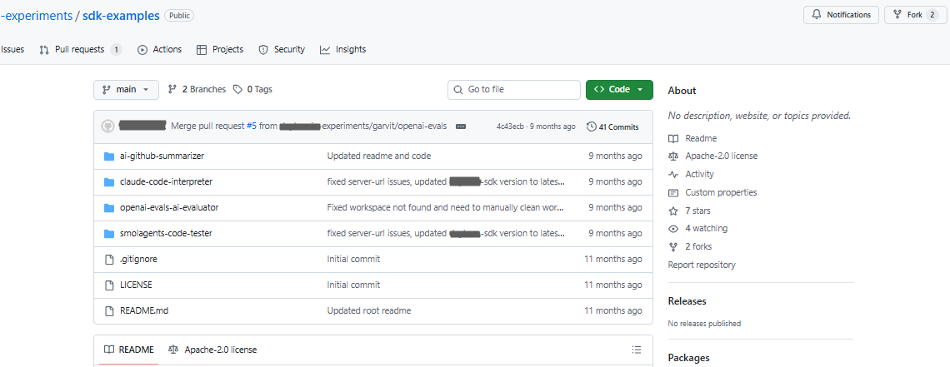This screenshot has height=367, width=950.
Task: Open commit hash 4c43ecb
Action: pyautogui.click(x=510, y=126)
